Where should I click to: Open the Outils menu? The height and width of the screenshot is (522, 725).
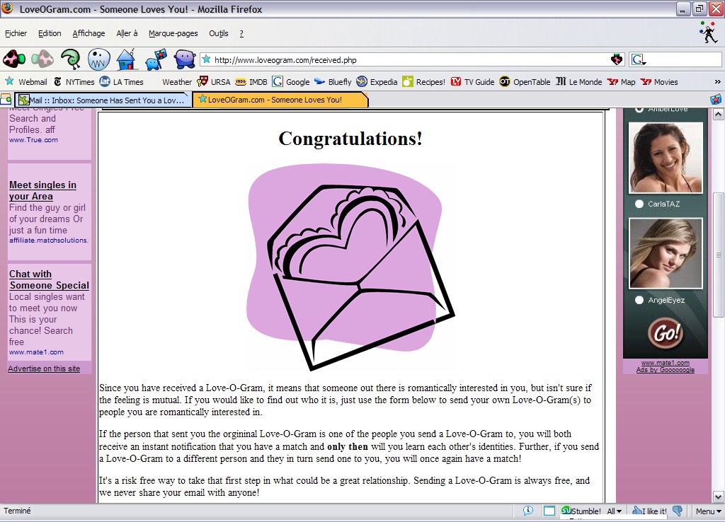coord(218,33)
